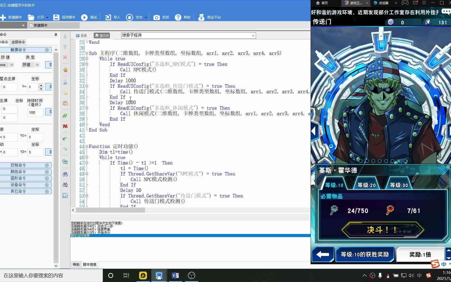
Task: Expand the 其它命令 section
Action: (47, 191)
